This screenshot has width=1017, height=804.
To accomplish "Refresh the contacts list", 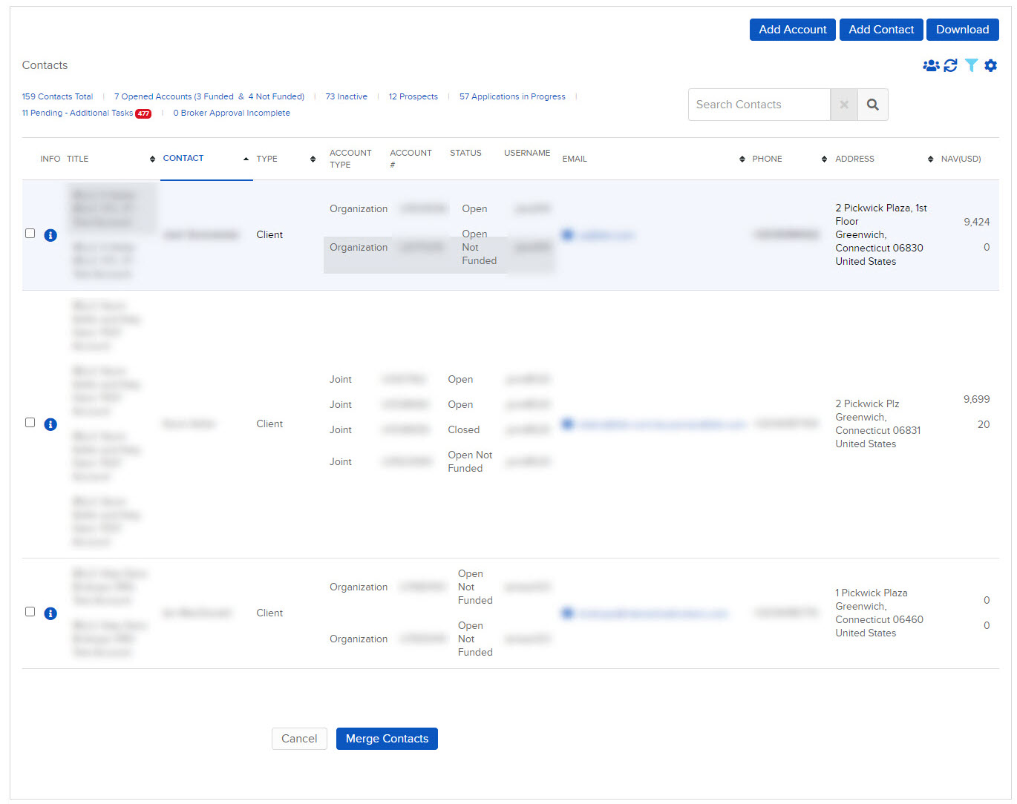I will pos(951,65).
